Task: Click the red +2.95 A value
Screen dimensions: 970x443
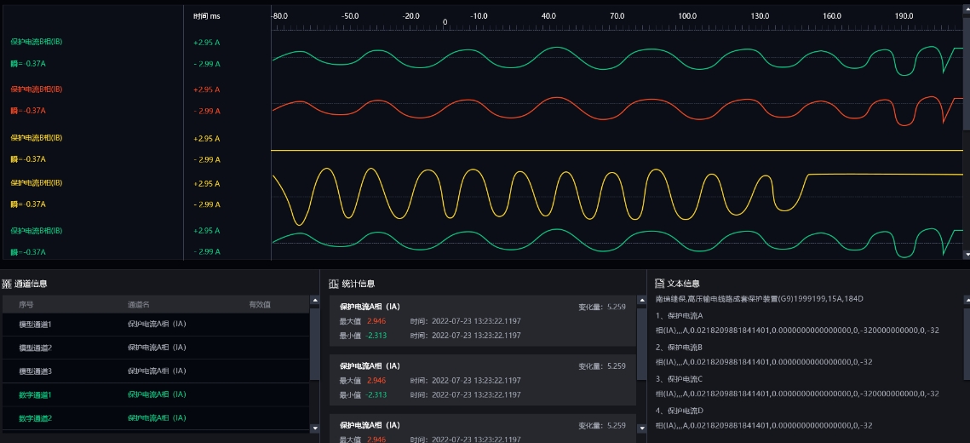Action: [x=207, y=89]
